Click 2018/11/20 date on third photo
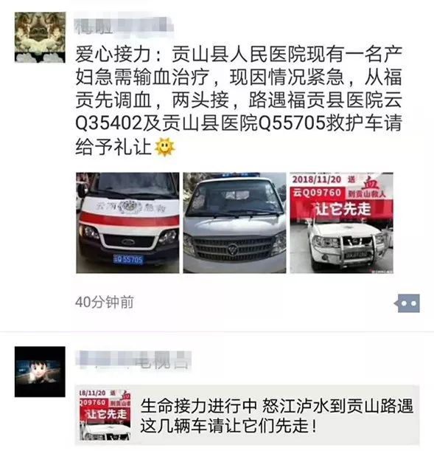The width and height of the screenshot is (434, 451). (x=317, y=179)
